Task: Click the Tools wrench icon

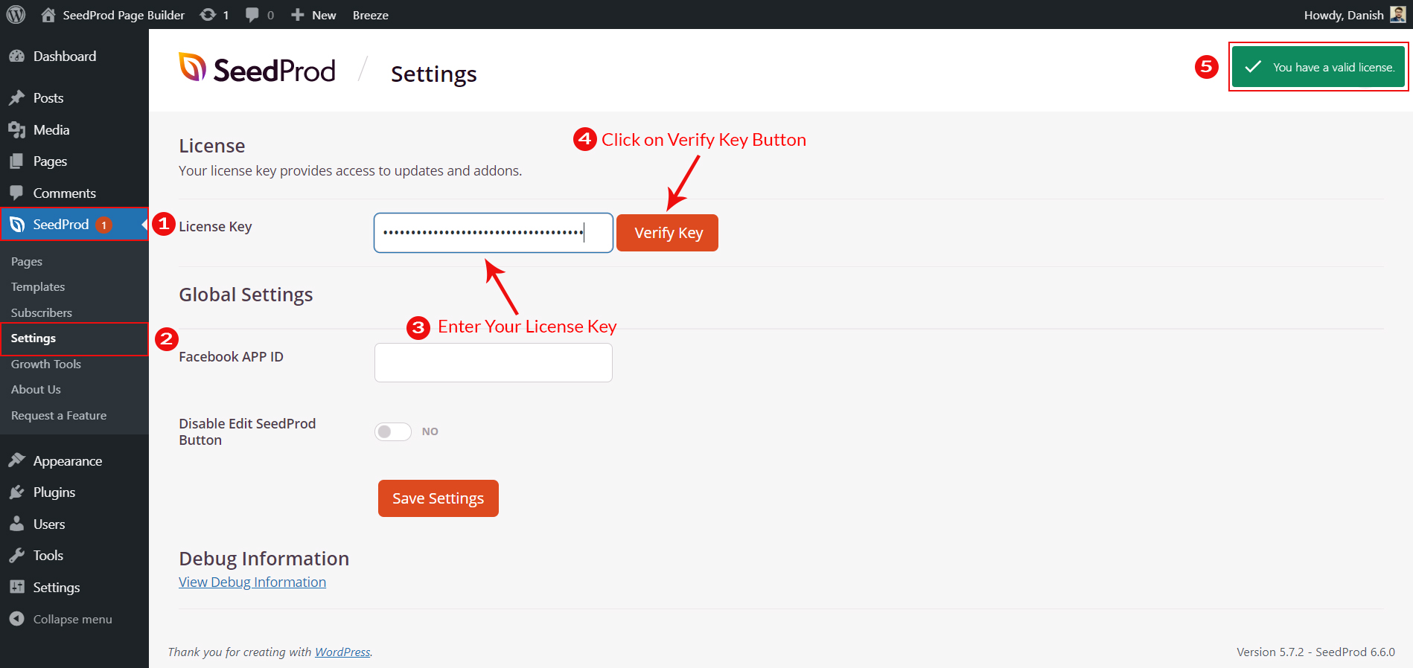Action: point(16,556)
